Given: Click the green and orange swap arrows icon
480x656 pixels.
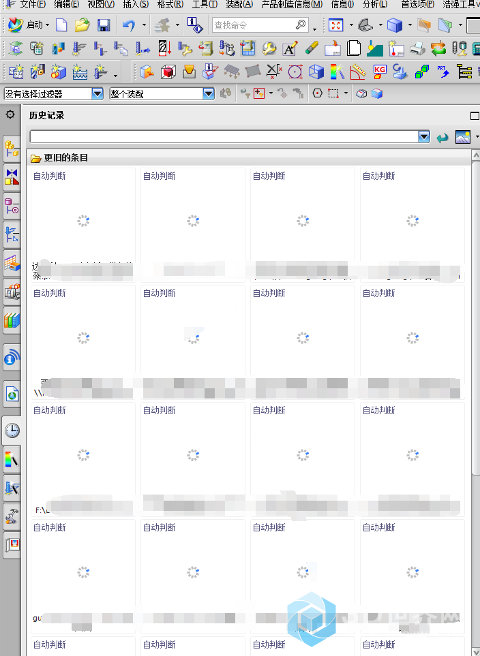Looking at the screenshot, I should [x=438, y=48].
